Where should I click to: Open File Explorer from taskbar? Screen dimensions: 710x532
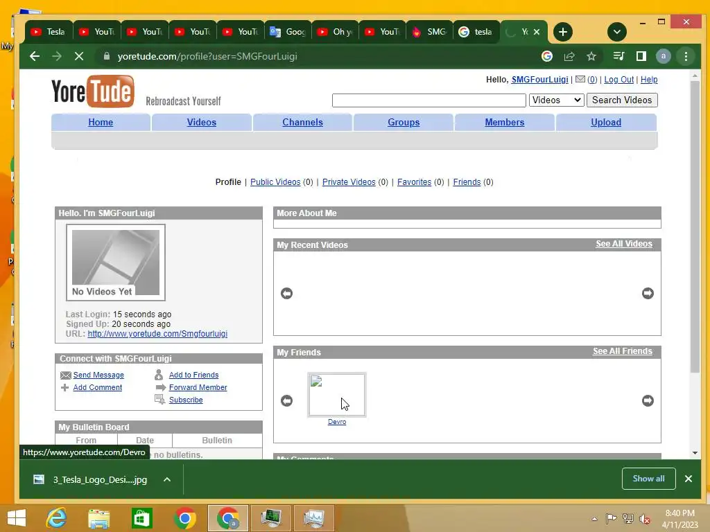(99, 518)
